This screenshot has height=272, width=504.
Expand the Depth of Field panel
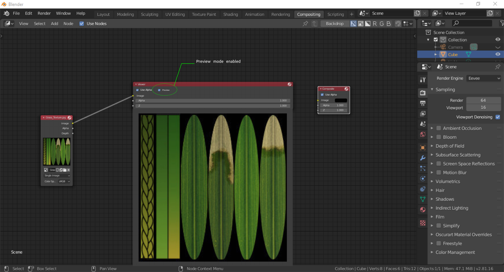[432, 146]
